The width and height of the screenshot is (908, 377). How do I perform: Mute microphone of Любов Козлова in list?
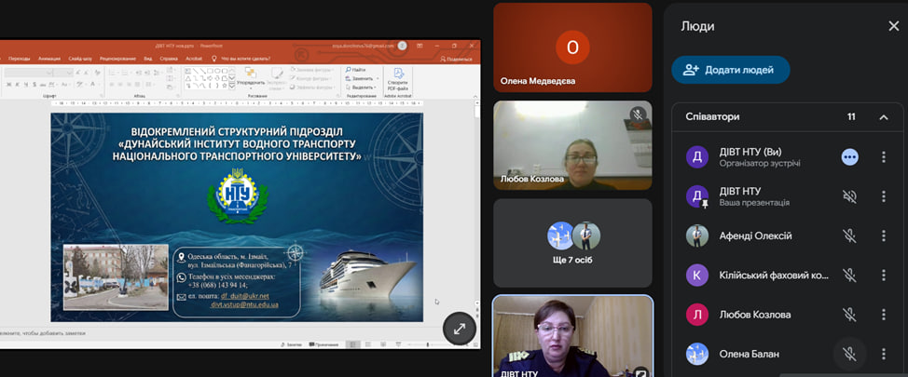(849, 315)
